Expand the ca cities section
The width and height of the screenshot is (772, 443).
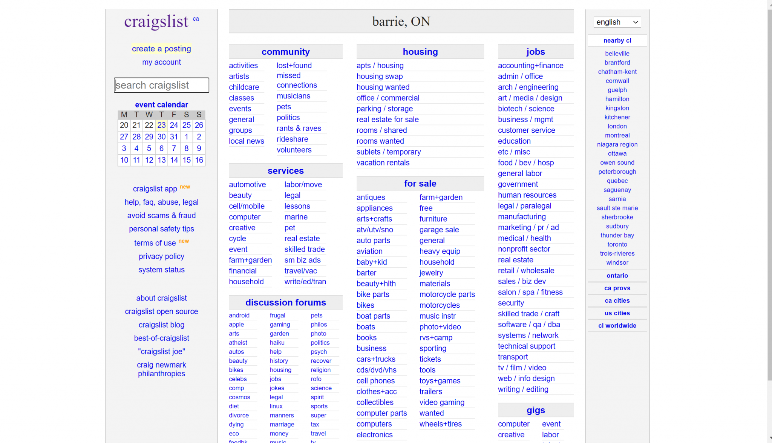(x=617, y=300)
